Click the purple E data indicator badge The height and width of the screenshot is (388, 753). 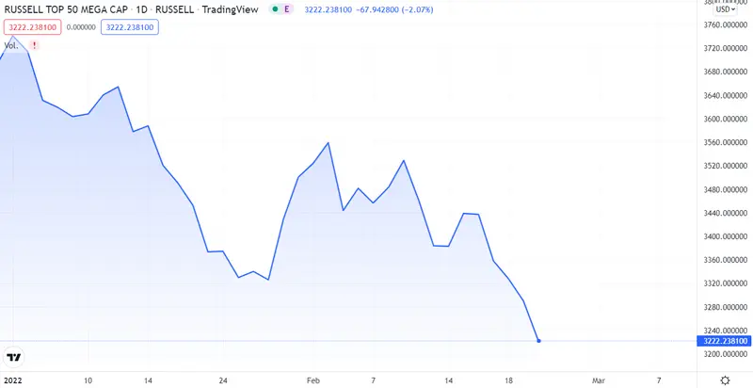click(288, 9)
